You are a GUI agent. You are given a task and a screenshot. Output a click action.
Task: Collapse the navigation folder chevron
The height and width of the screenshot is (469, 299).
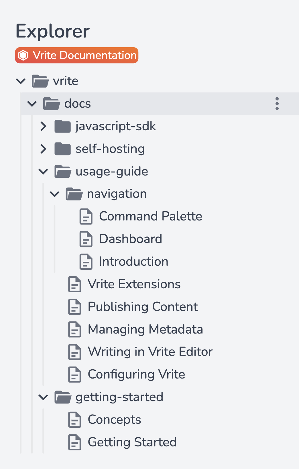[54, 194]
